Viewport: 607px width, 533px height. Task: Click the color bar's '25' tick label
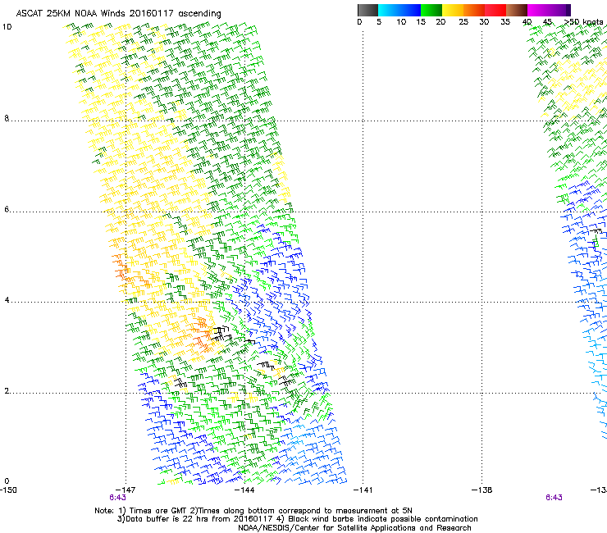coord(463,22)
